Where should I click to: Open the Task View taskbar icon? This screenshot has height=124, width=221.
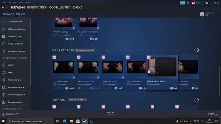(x=57, y=121)
